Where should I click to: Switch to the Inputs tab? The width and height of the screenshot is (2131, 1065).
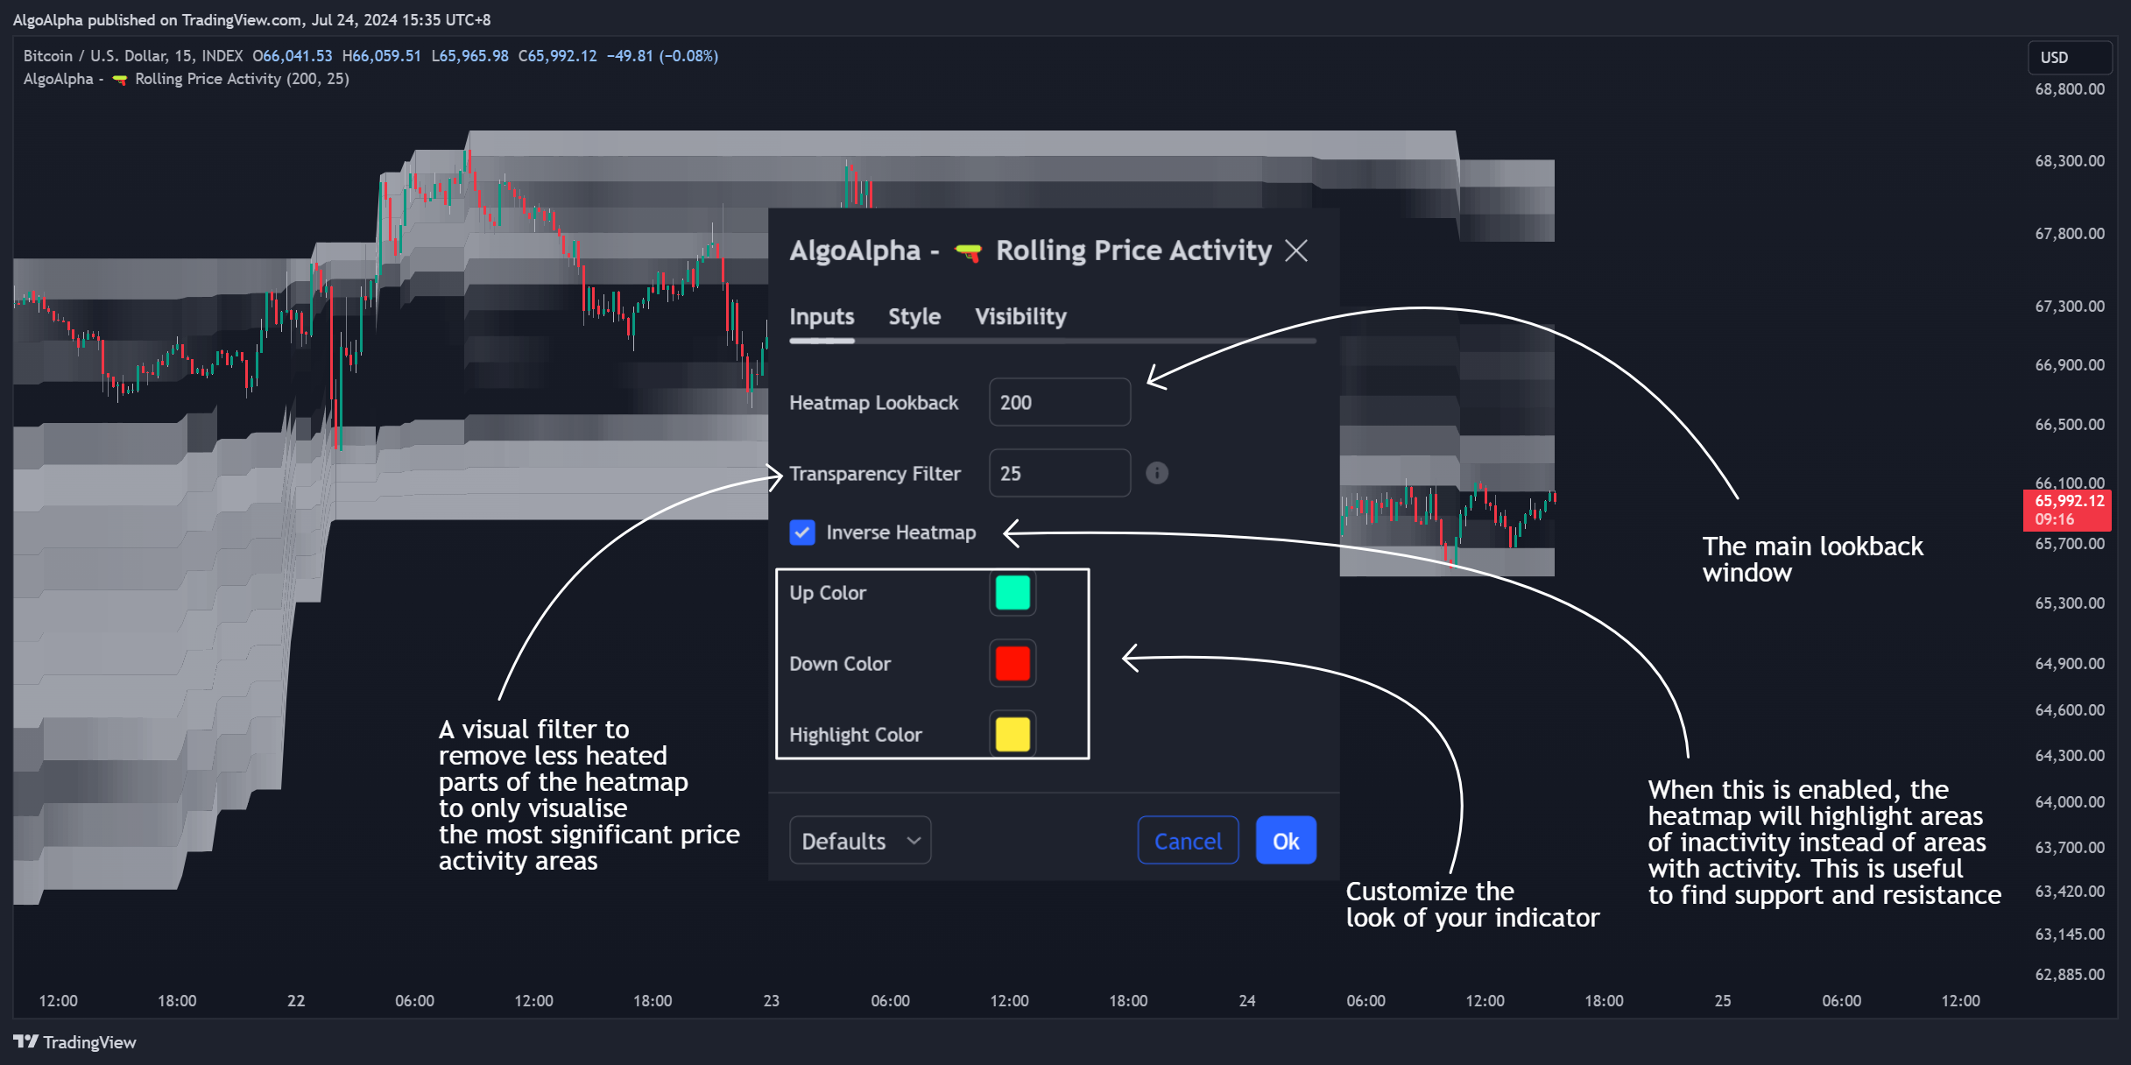822,316
